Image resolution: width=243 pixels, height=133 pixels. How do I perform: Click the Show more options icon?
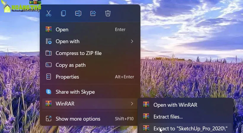coord(49,119)
